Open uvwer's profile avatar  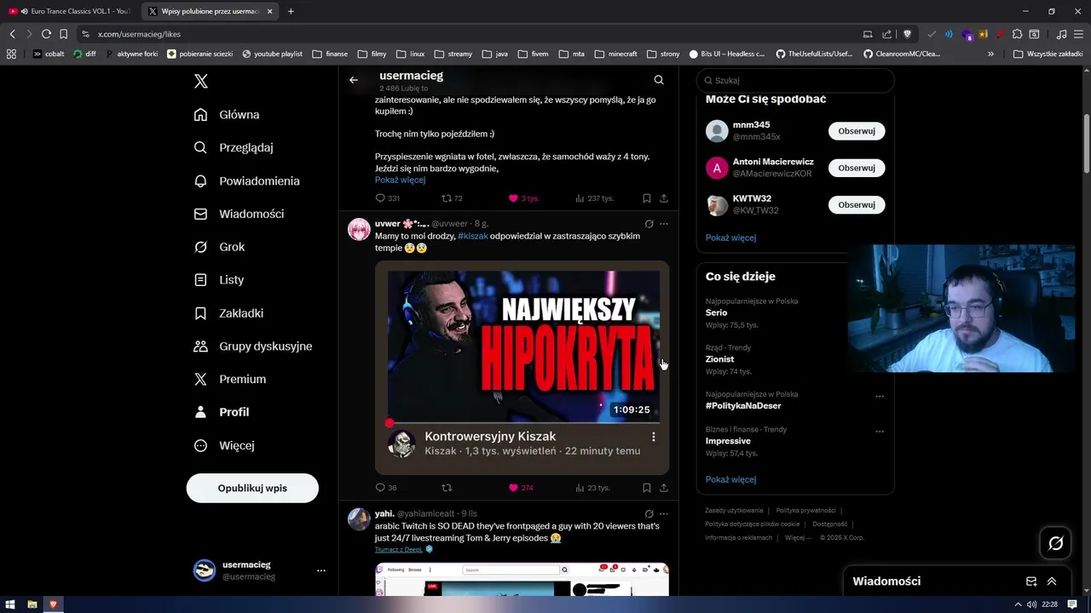[359, 230]
